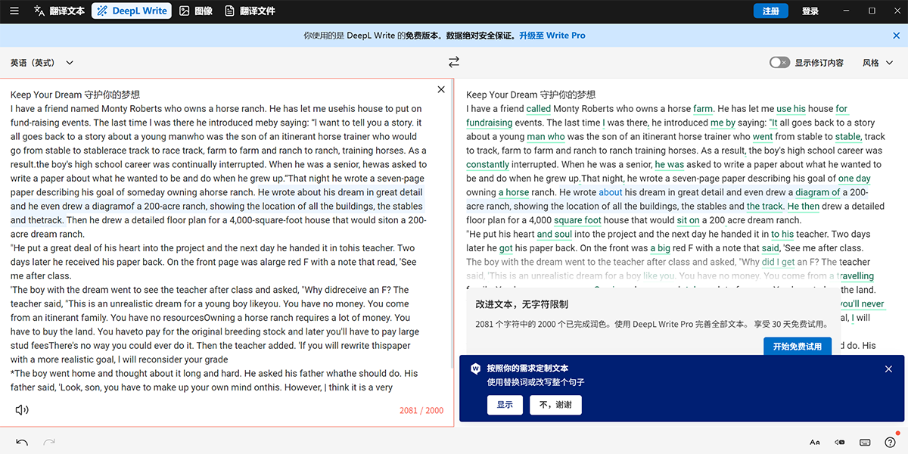
Task: Open the font size (Aa) settings
Action: (x=815, y=442)
